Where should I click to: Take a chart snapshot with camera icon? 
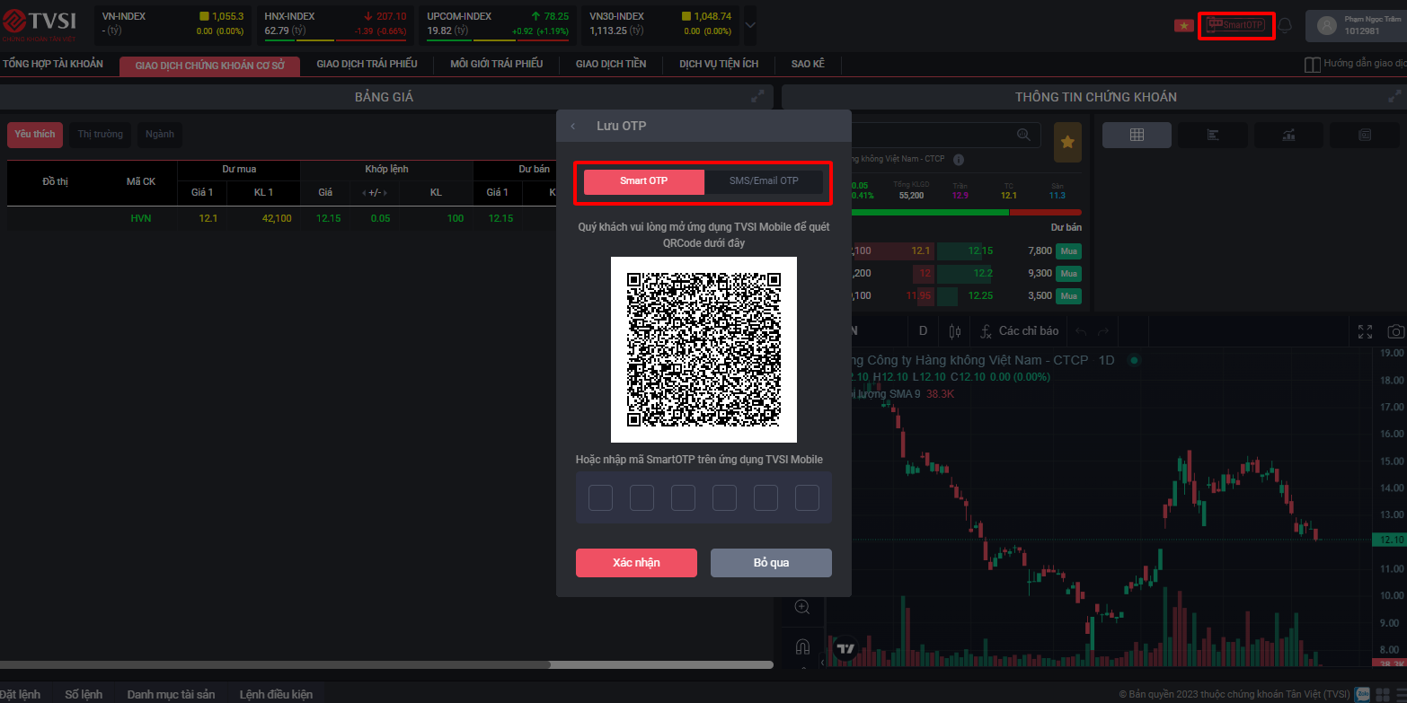(x=1395, y=331)
